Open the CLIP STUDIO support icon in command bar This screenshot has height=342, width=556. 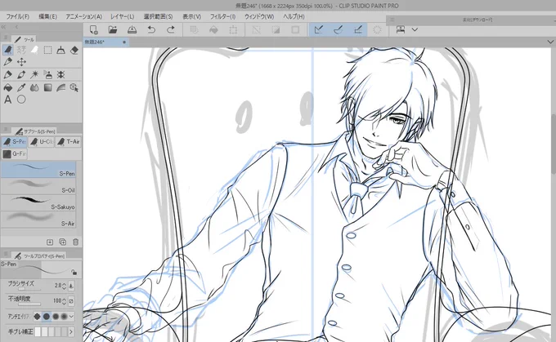(401, 29)
